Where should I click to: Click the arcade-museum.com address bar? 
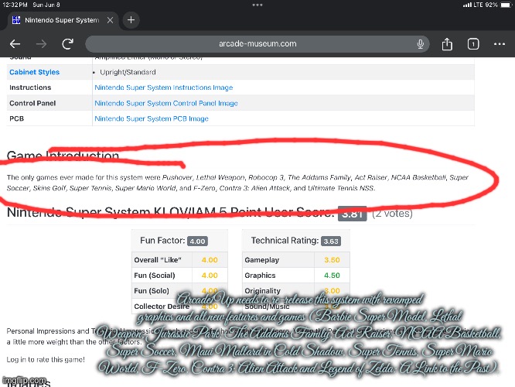tap(257, 43)
